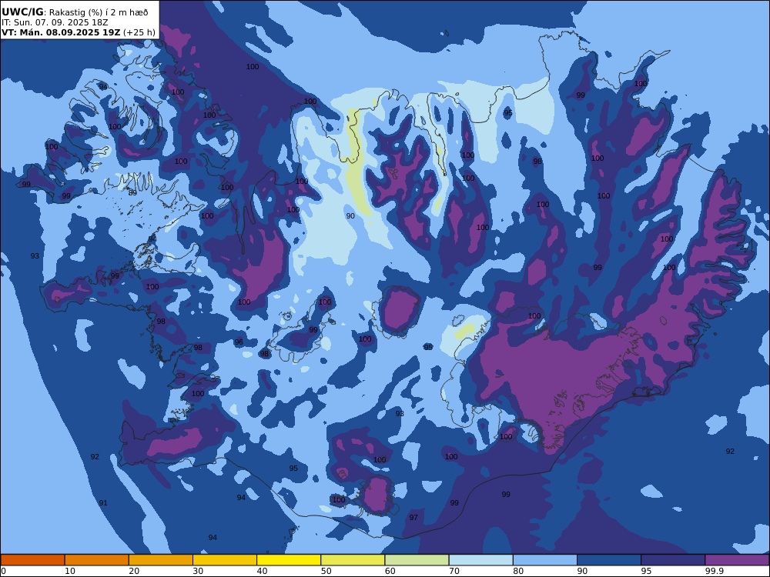The height and width of the screenshot is (577, 770).
Task: Click the legend tick label "10"
Action: [70, 571]
